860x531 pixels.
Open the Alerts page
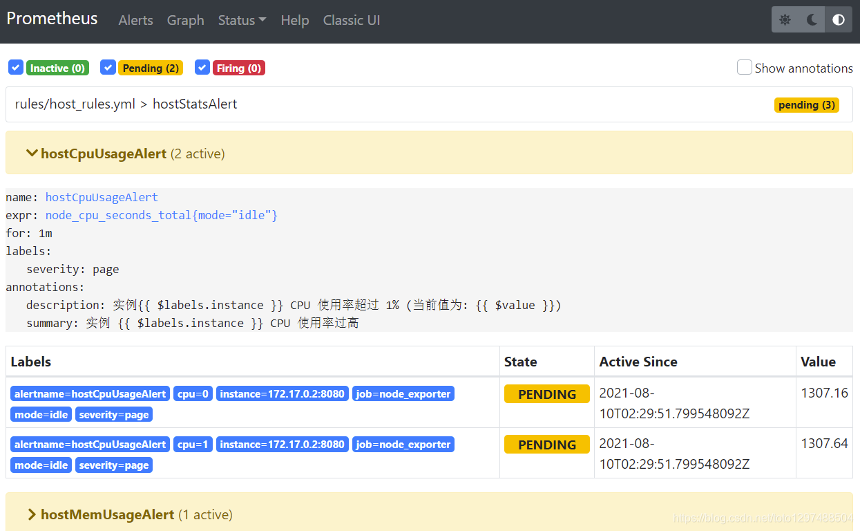tap(136, 21)
